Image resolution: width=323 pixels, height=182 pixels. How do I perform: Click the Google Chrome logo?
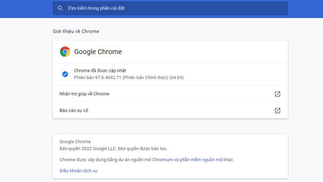[65, 52]
